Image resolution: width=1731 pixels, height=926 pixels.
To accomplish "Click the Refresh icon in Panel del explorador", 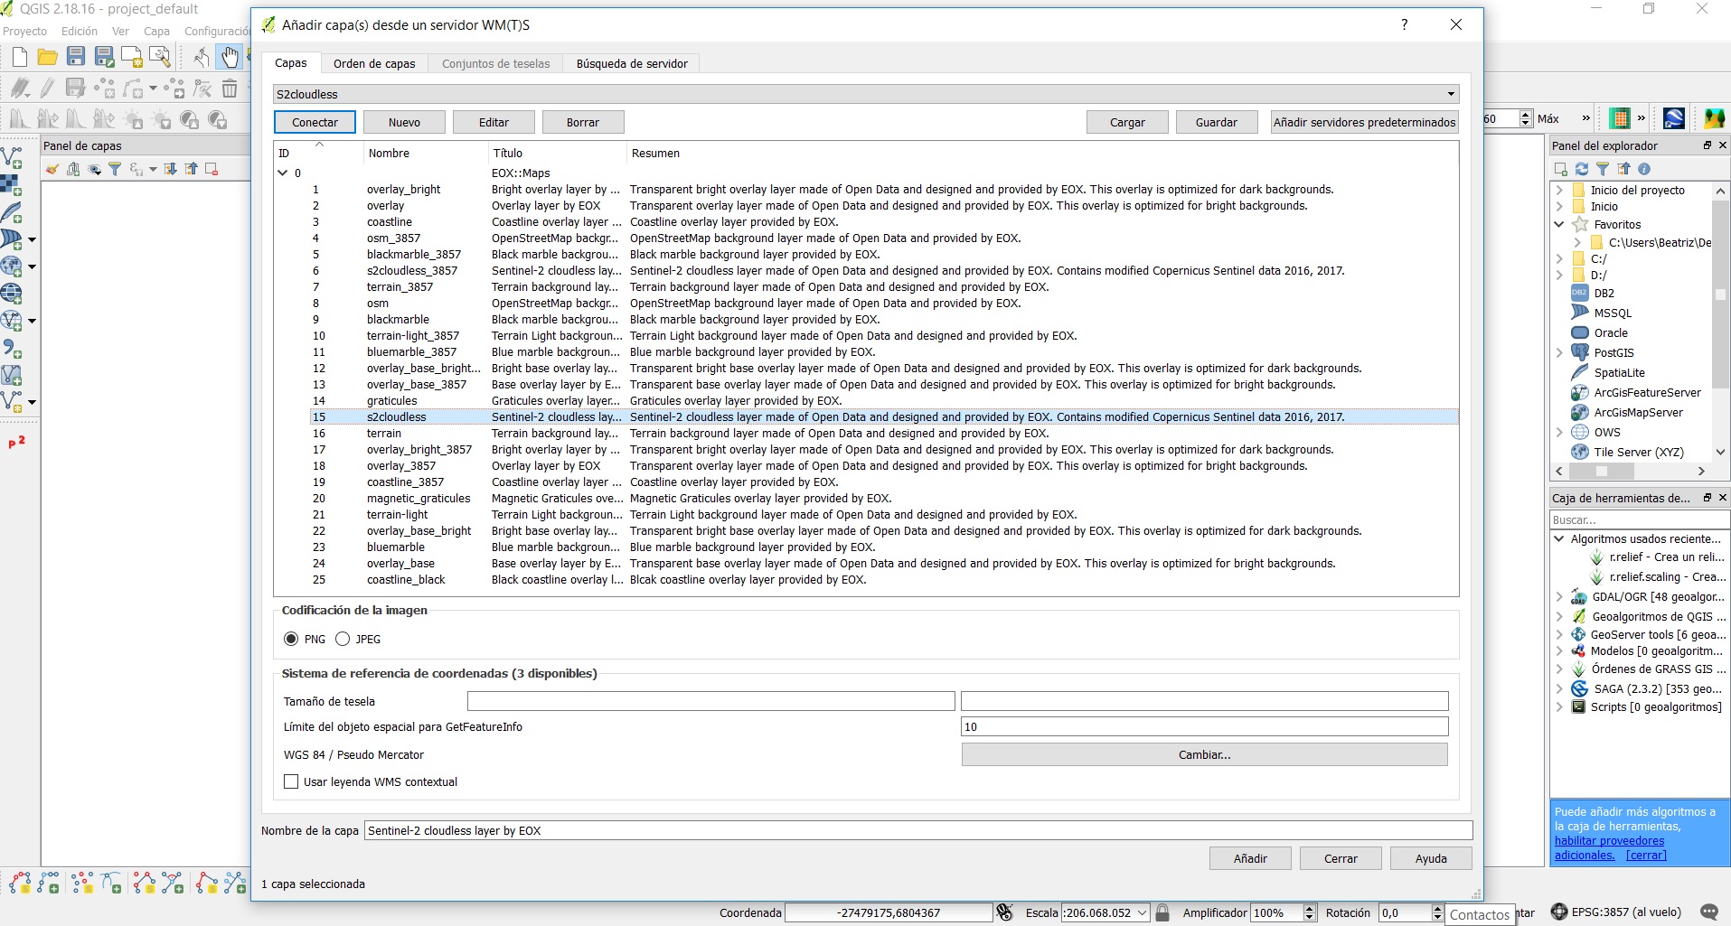I will click(x=1582, y=169).
